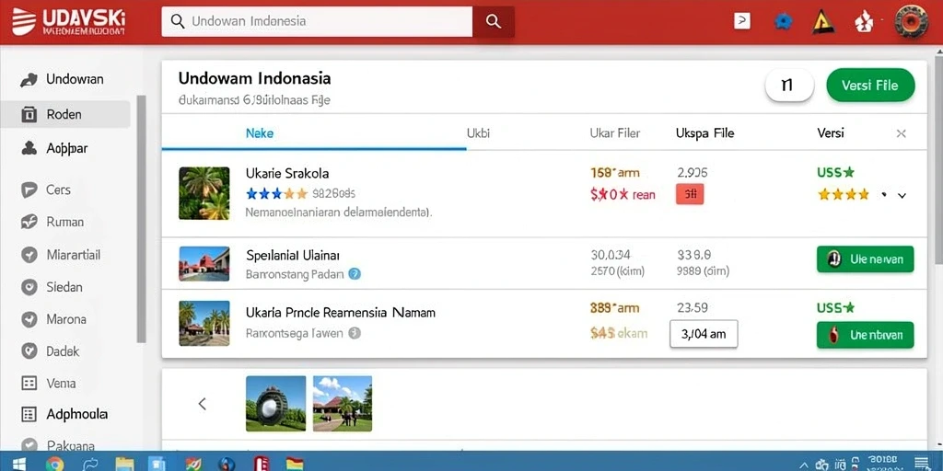The width and height of the screenshot is (943, 471).
Task: Close the tab row with X
Action: 901,134
